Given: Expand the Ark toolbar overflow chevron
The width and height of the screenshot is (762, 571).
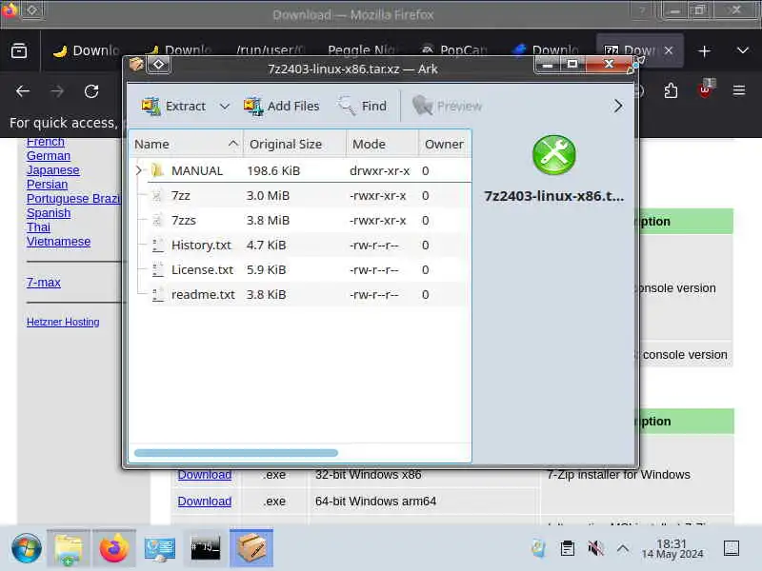Looking at the screenshot, I should point(617,106).
